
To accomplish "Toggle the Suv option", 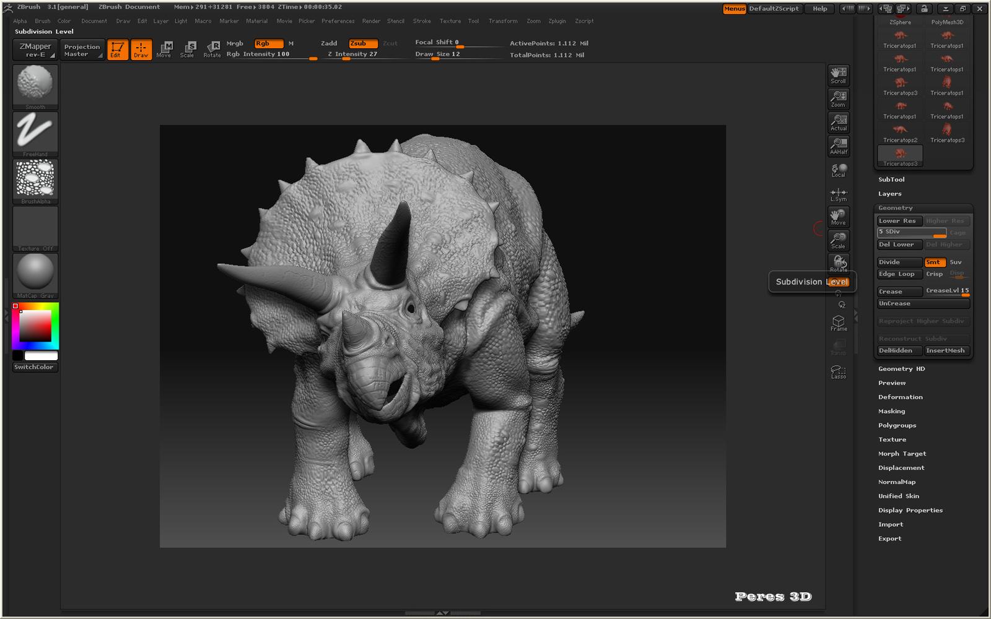I will [956, 262].
